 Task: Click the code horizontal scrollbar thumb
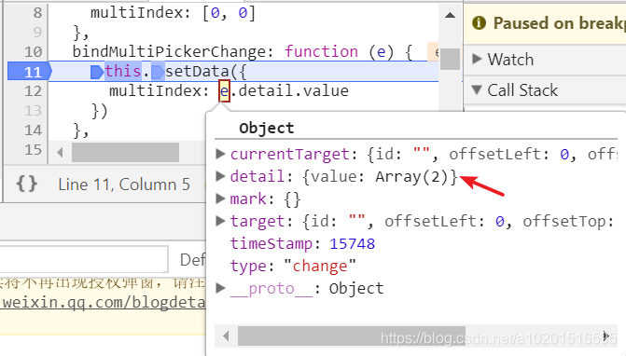125,152
